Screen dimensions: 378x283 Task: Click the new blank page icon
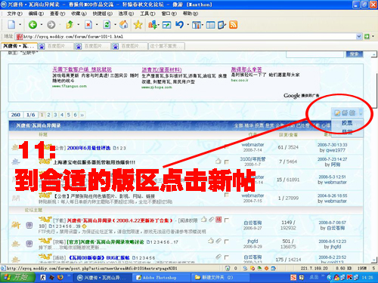(11, 25)
